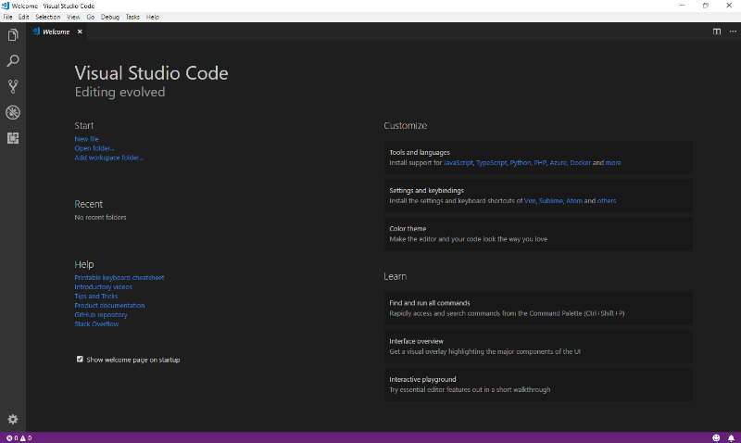The height and width of the screenshot is (443, 741).
Task: Click the 'more' languages link
Action: pos(613,162)
